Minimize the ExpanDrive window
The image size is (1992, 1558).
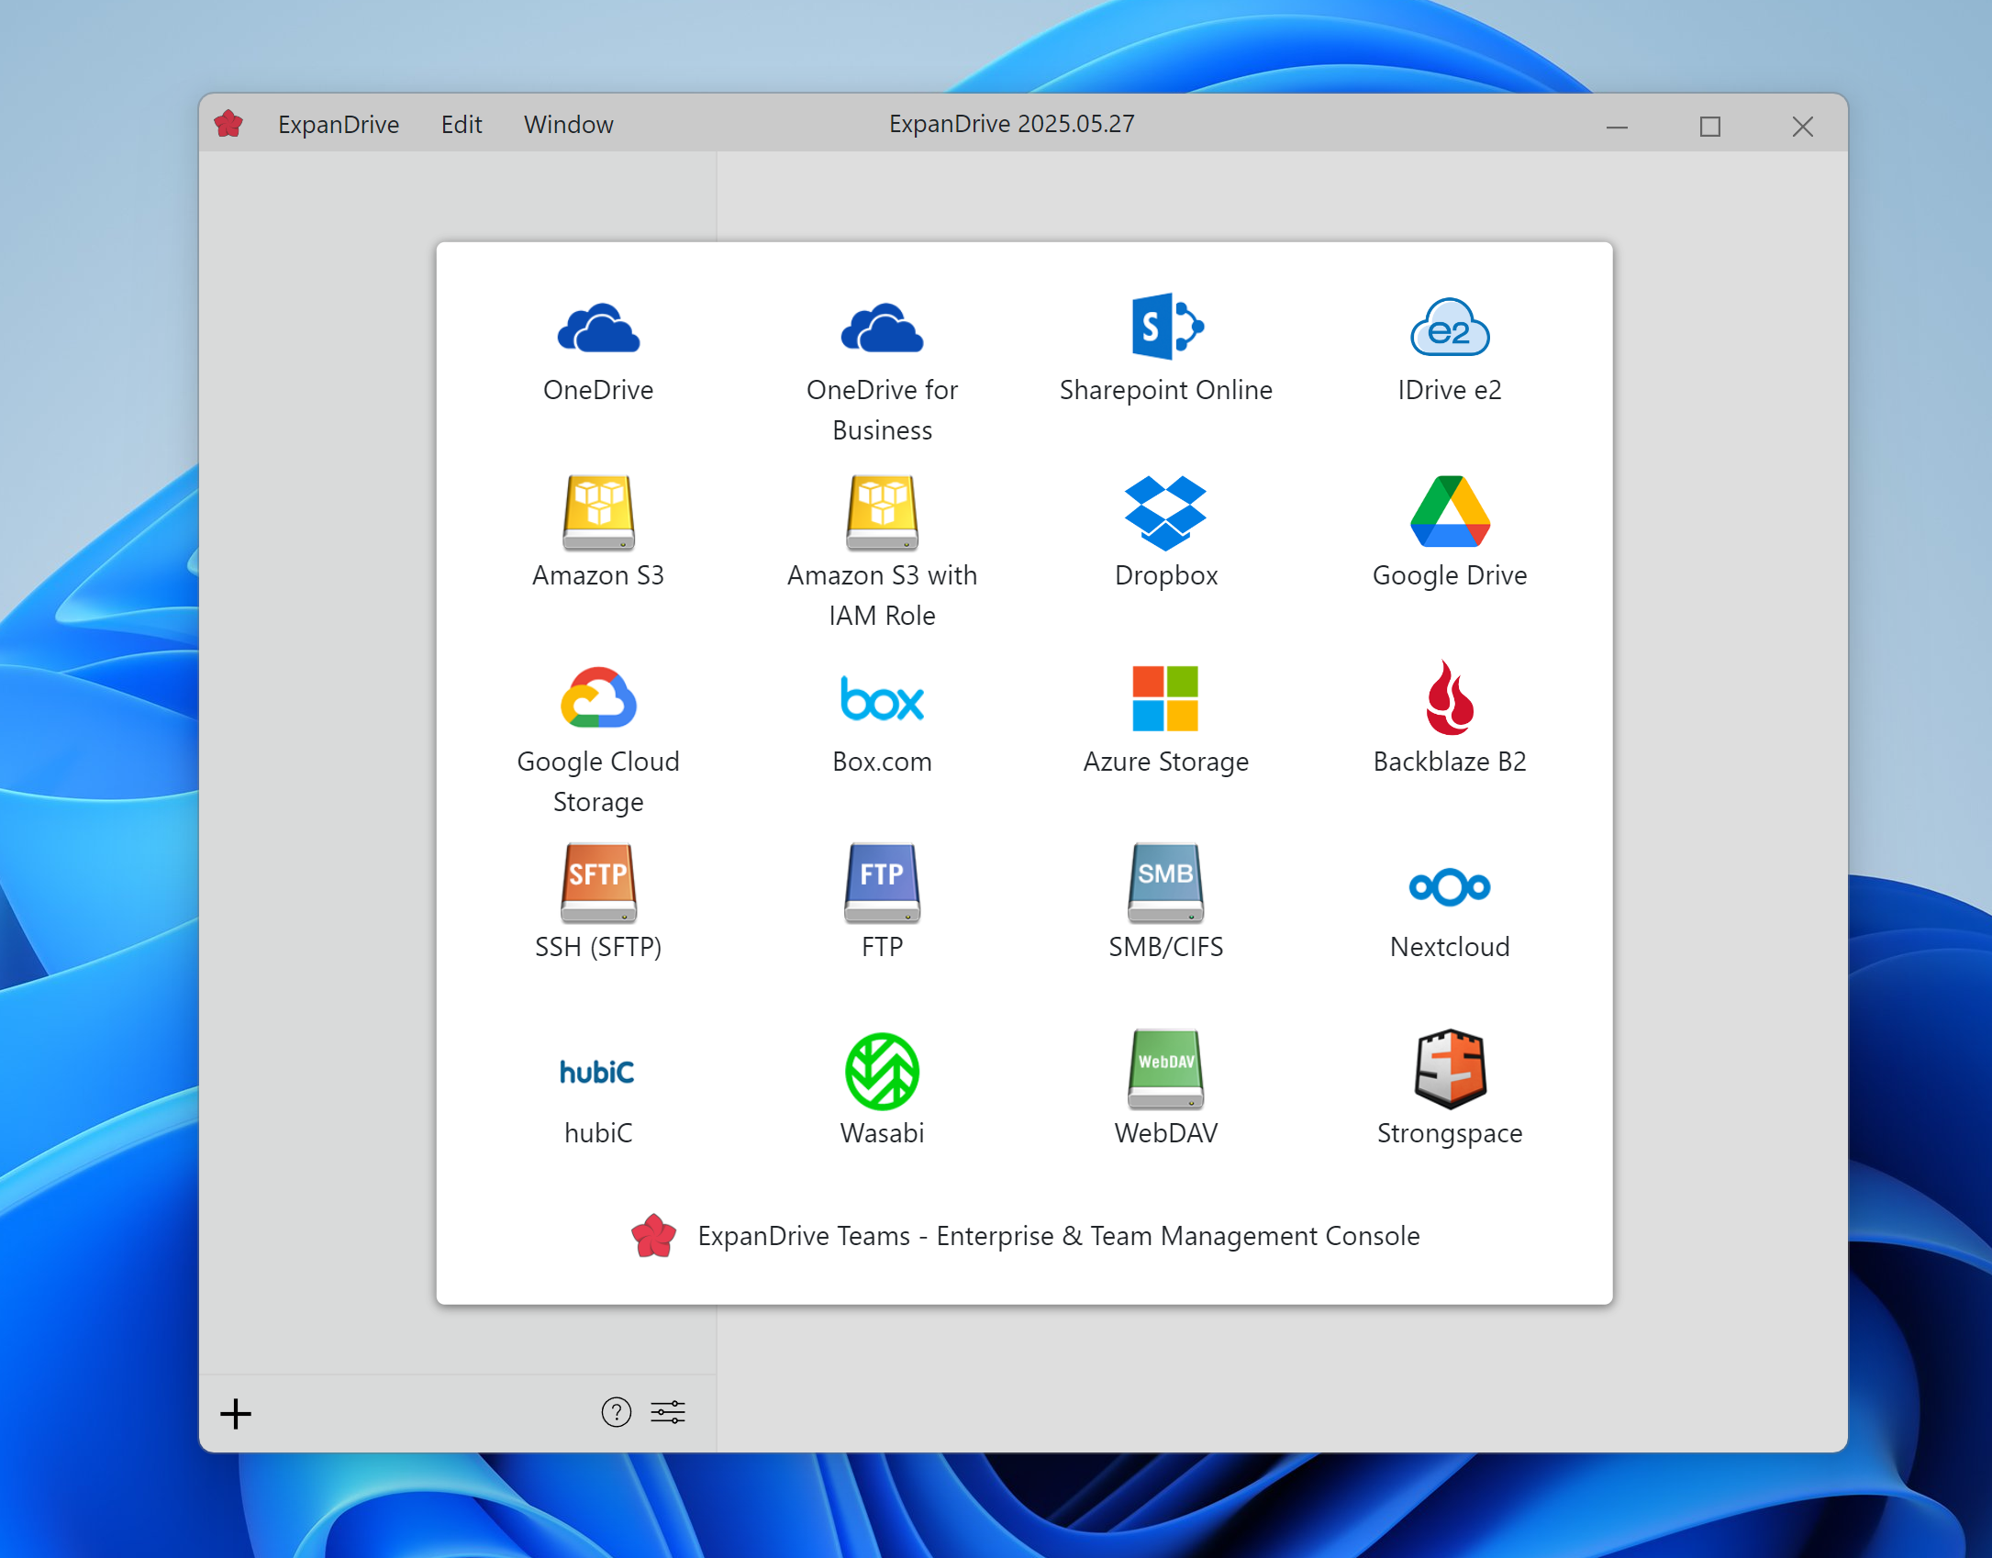[1617, 126]
